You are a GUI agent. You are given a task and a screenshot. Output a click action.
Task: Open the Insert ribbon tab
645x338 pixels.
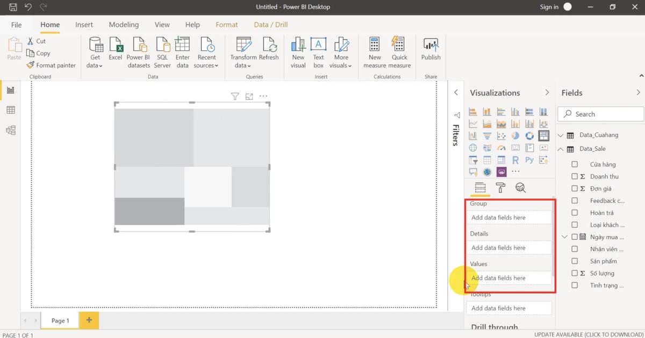(x=84, y=24)
